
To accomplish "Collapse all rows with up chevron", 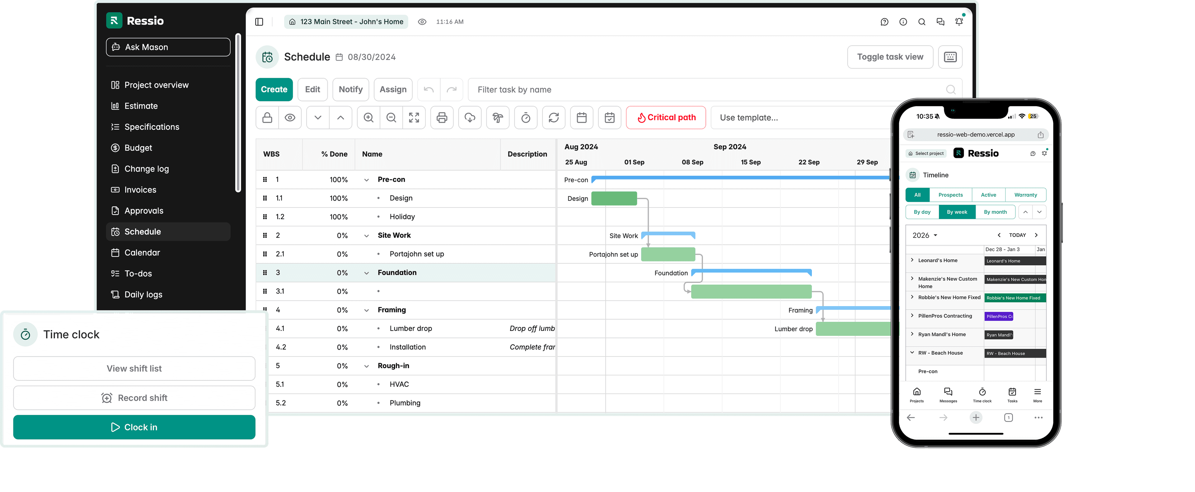I will click(x=340, y=118).
